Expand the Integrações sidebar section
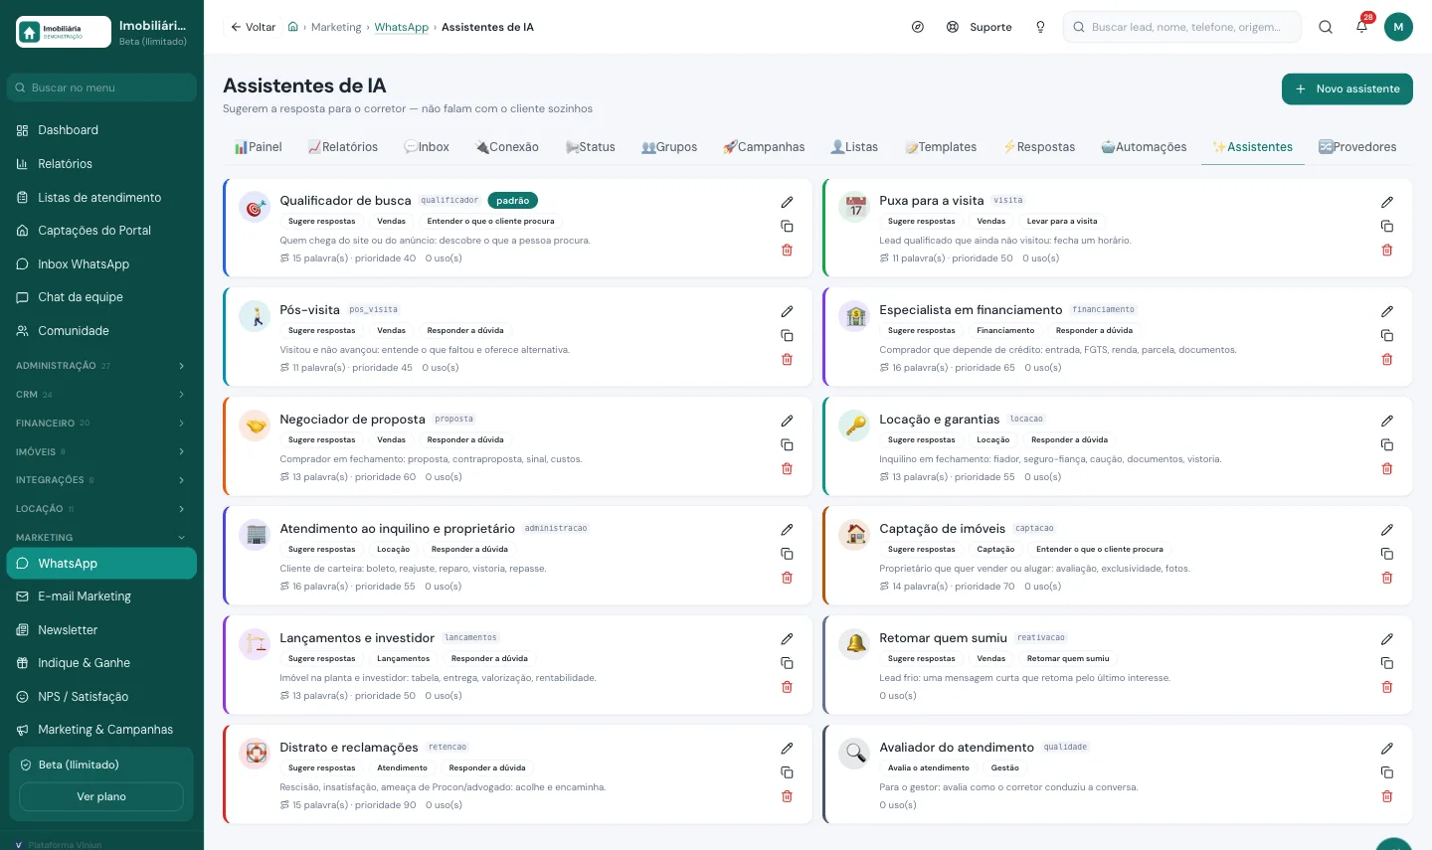The width and height of the screenshot is (1432, 850). point(101,480)
